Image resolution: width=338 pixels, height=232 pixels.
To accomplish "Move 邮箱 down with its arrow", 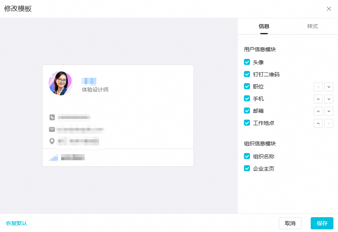I will (329, 111).
